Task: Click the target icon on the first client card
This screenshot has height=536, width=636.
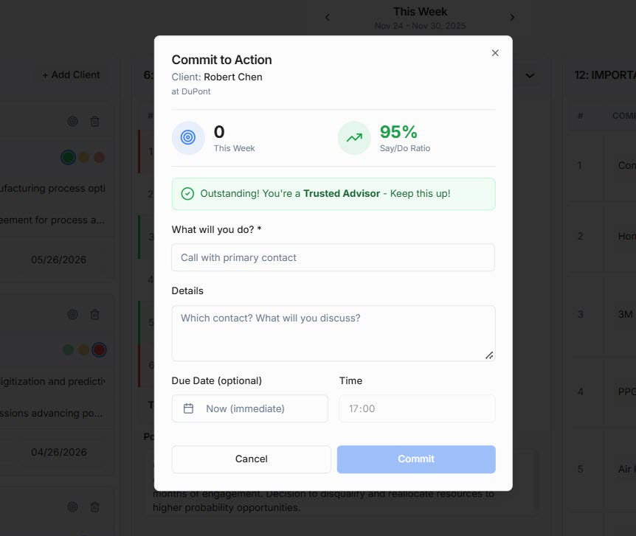Action: click(x=72, y=121)
